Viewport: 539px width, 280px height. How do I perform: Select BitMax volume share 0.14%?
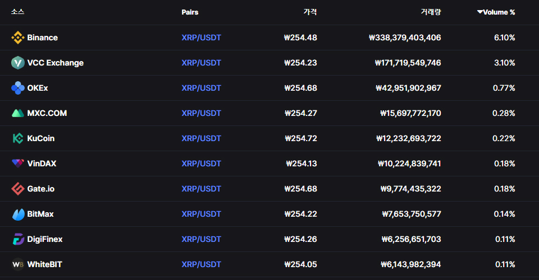tap(505, 214)
